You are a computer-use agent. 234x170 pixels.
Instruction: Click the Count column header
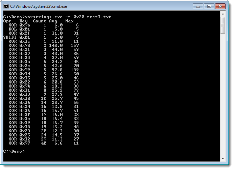click(x=40, y=21)
